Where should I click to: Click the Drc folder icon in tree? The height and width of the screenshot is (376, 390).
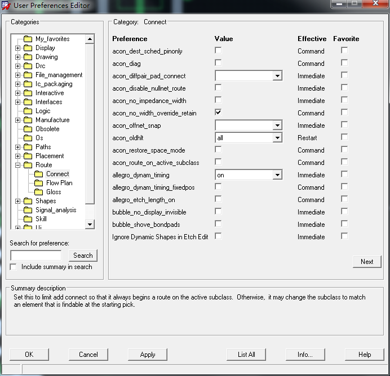(28, 66)
